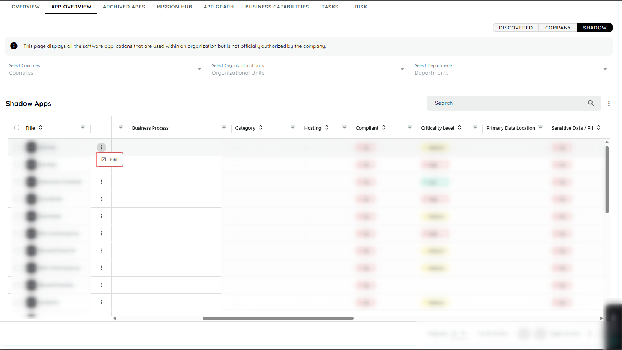The width and height of the screenshot is (622, 350).
Task: Open the Category column filter
Action: [x=293, y=127]
